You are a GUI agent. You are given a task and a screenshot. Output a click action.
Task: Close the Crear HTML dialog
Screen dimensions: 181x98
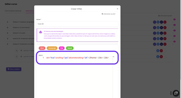coord(118,9)
